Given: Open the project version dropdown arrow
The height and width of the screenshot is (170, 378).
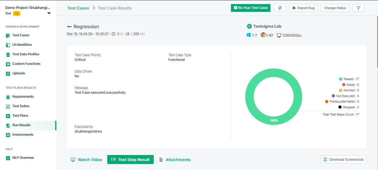Looking at the screenshot, I should 49,13.
